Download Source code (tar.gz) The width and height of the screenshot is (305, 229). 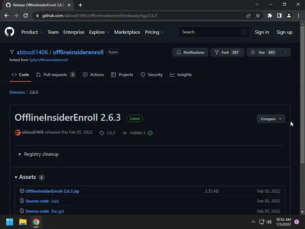[45, 211]
